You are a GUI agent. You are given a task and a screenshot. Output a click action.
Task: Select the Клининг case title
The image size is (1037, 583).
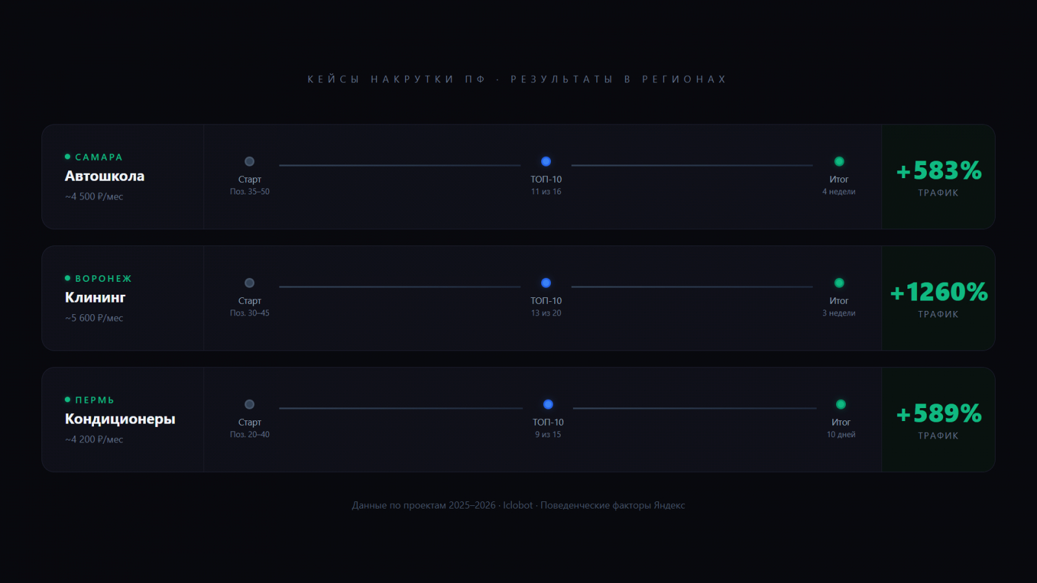[95, 298]
